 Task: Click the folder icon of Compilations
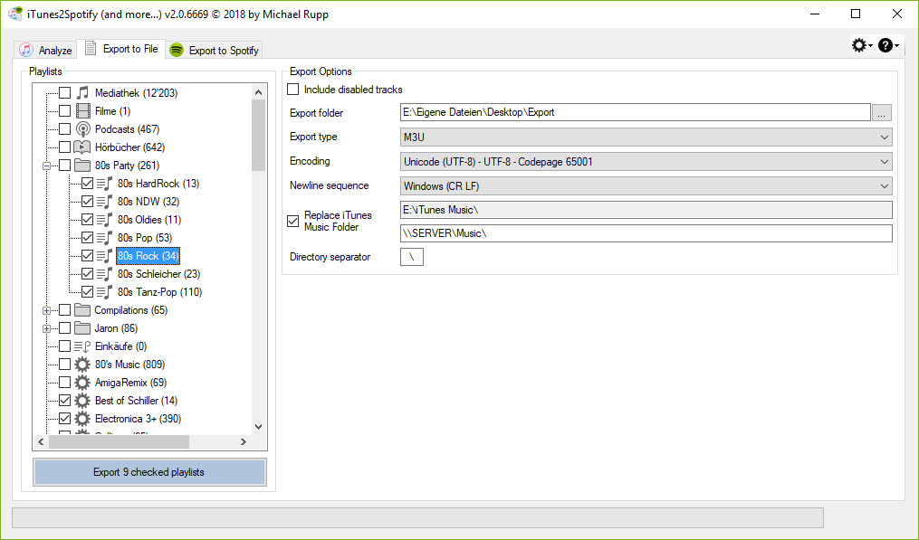pyautogui.click(x=82, y=310)
